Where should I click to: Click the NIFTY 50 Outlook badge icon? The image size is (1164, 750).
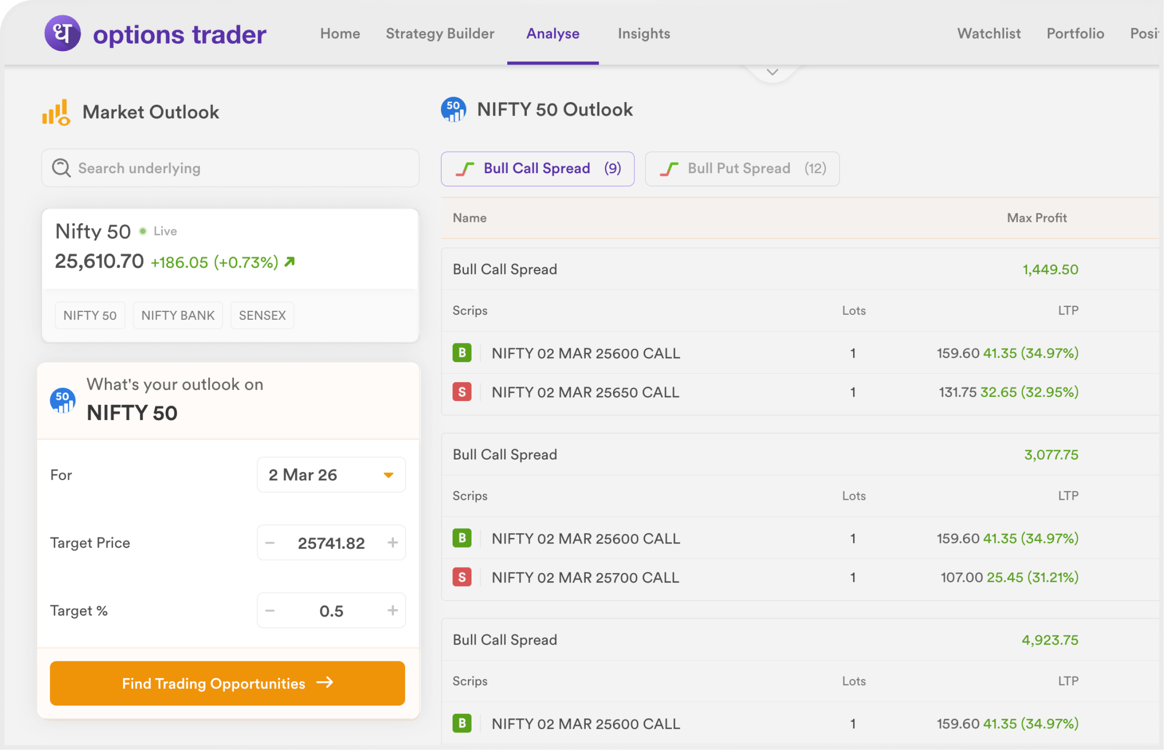point(453,110)
